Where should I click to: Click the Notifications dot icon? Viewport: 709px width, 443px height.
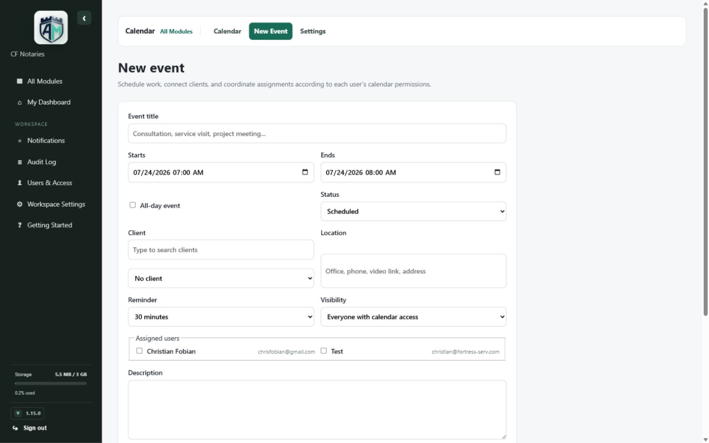[19, 141]
